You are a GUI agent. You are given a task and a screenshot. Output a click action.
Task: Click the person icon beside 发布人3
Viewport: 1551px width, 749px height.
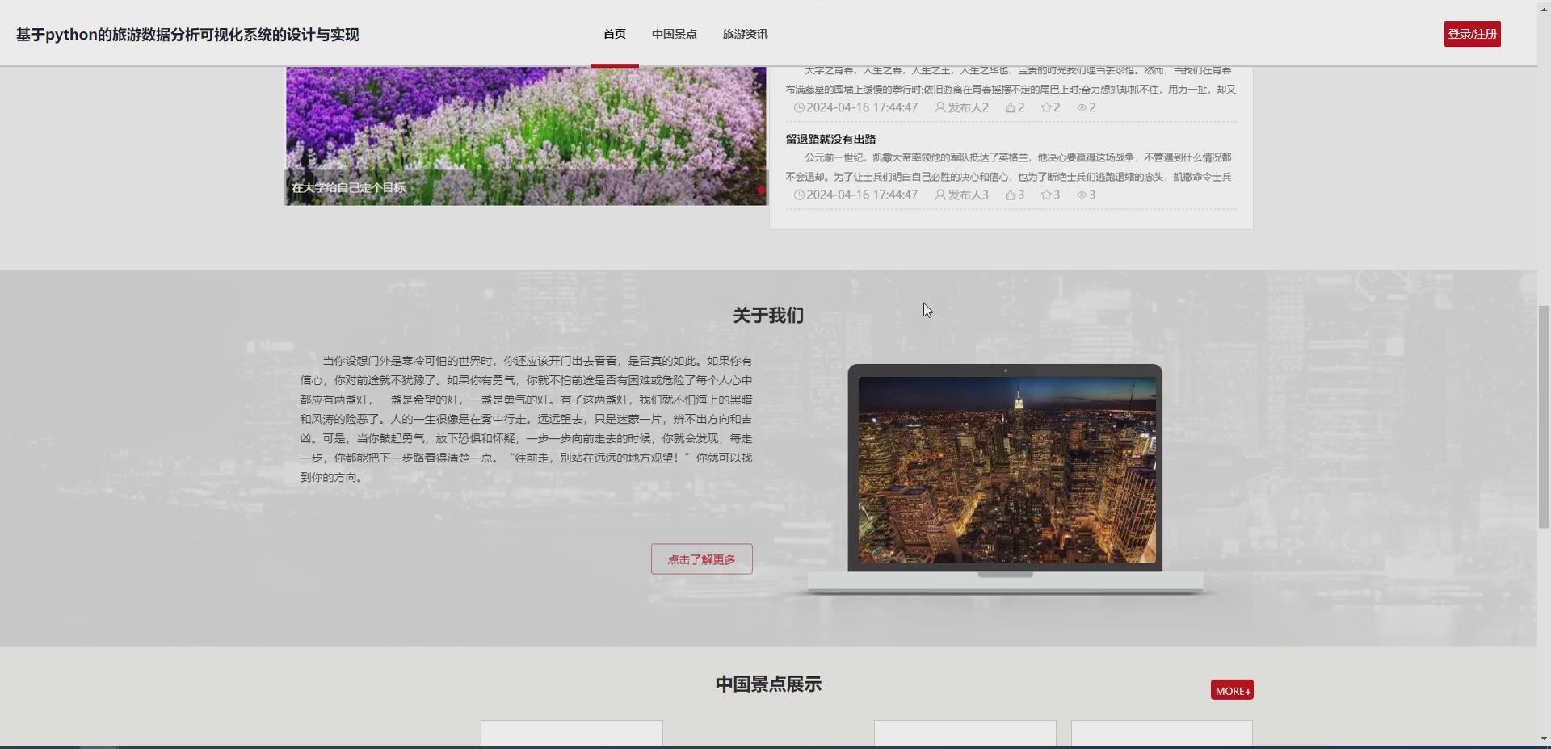point(939,195)
